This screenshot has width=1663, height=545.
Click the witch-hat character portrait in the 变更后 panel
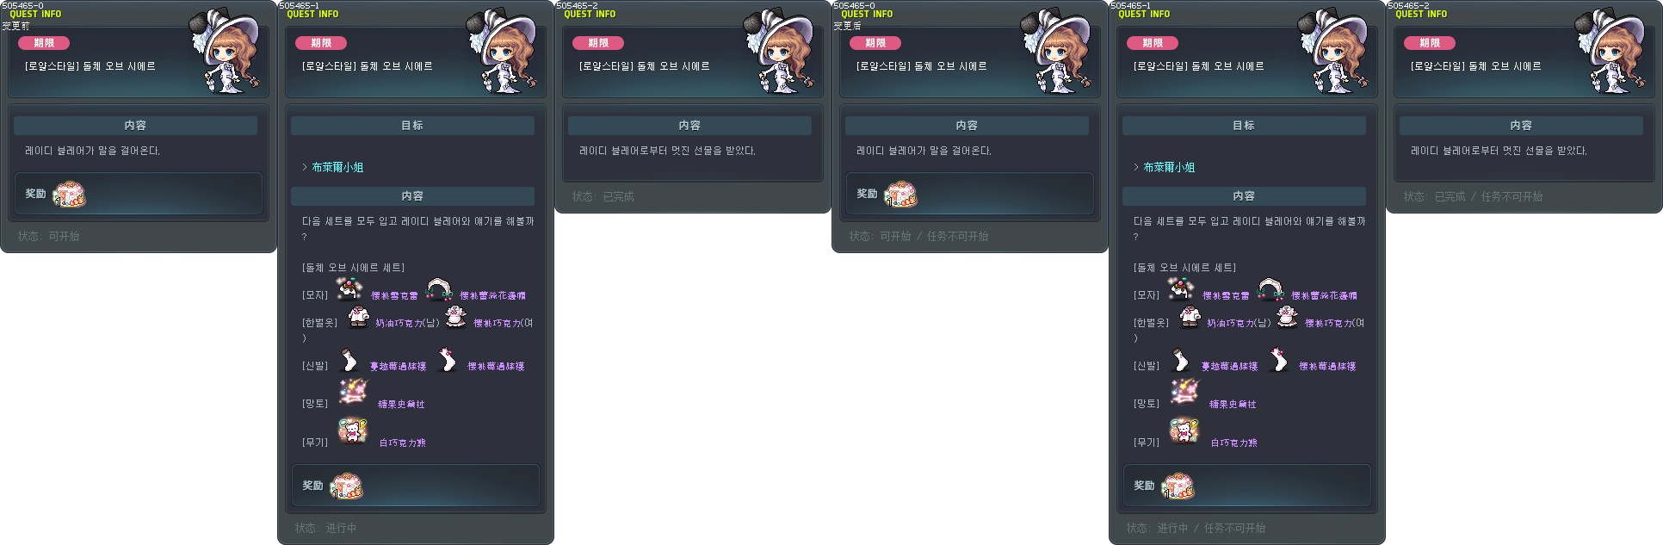click(x=1056, y=52)
